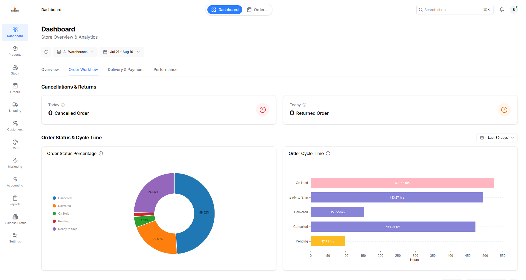The image size is (526, 280).
Task: Open the Stock sidebar section
Action: 15,70
